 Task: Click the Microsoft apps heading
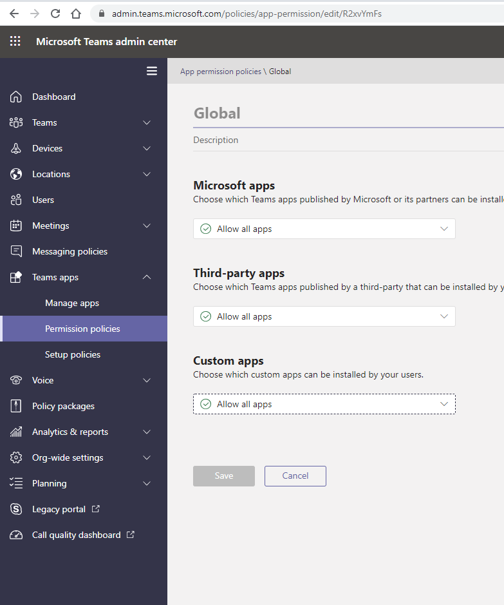[234, 186]
